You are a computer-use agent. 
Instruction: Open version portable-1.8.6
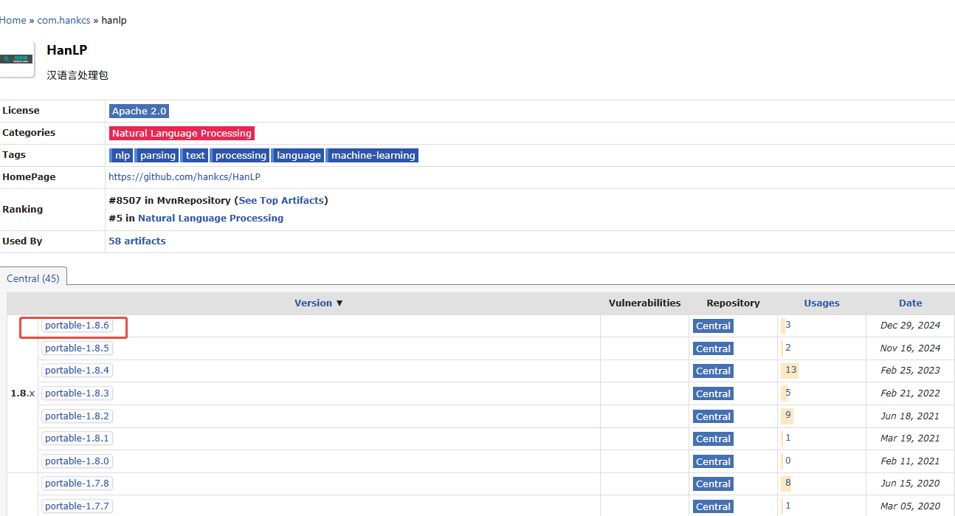pyautogui.click(x=77, y=326)
